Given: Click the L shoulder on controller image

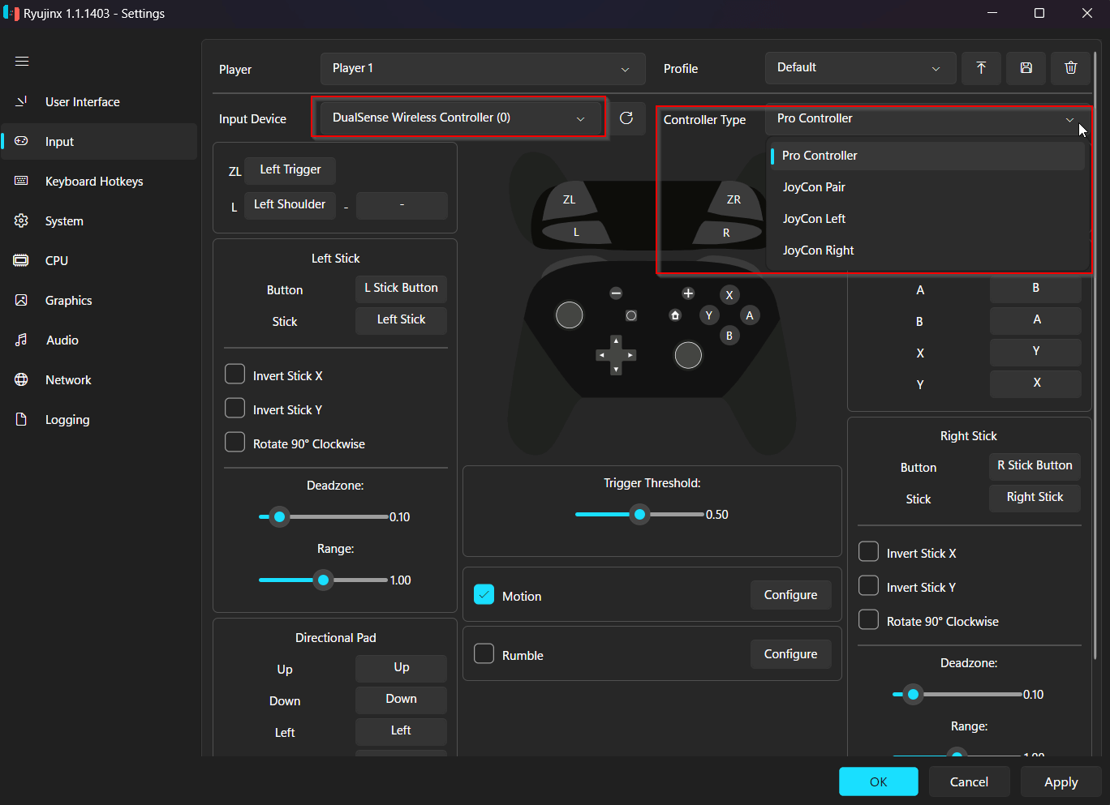Looking at the screenshot, I should (576, 233).
